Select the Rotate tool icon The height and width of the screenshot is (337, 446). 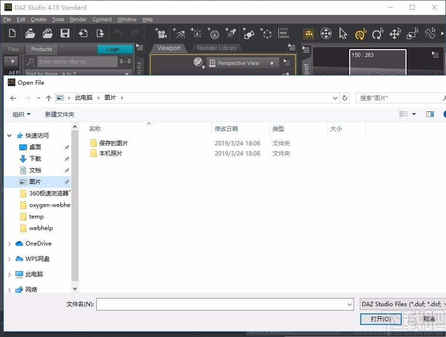(x=378, y=33)
